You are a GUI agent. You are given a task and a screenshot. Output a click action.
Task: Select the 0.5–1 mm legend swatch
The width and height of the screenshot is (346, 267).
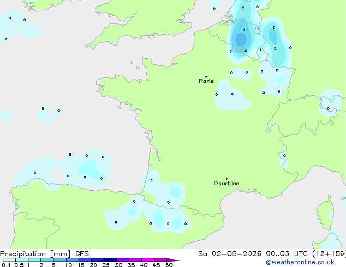pyautogui.click(x=22, y=260)
